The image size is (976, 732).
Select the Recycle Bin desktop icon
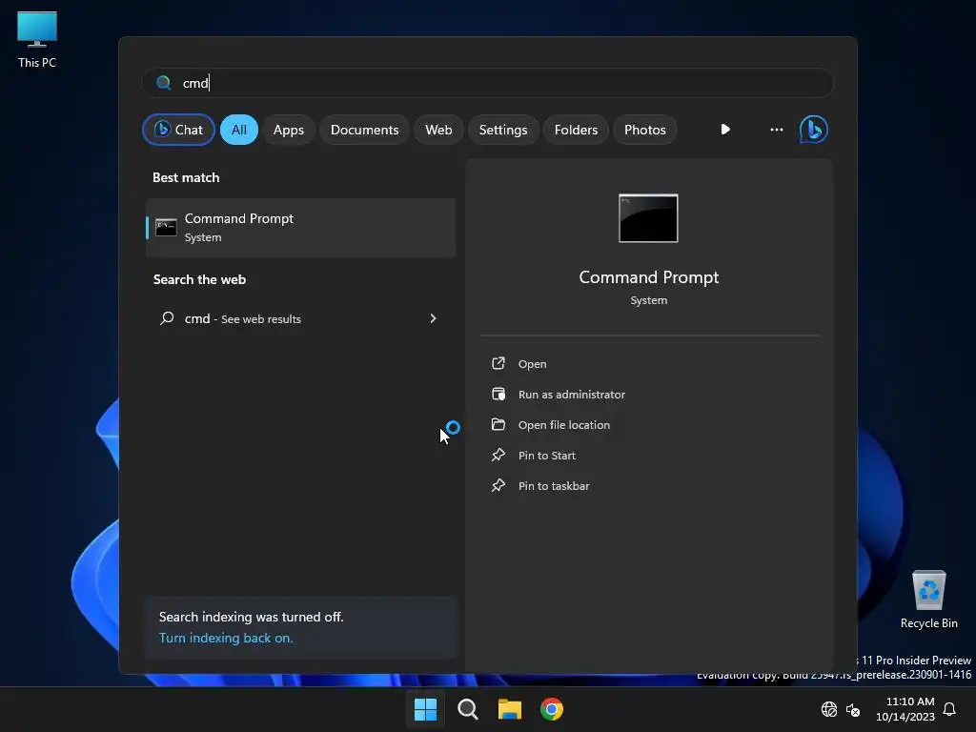[x=928, y=600]
